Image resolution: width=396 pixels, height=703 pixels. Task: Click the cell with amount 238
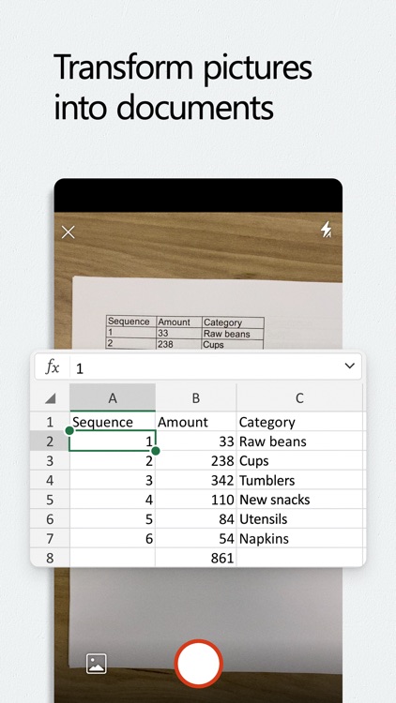coord(196,460)
